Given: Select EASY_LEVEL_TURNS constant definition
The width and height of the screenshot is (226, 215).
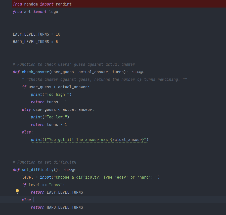Looking at the screenshot, I should point(37,34).
